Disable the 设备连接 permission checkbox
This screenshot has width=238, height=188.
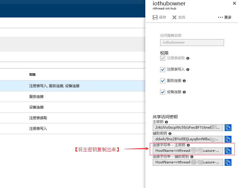(x=163, y=92)
